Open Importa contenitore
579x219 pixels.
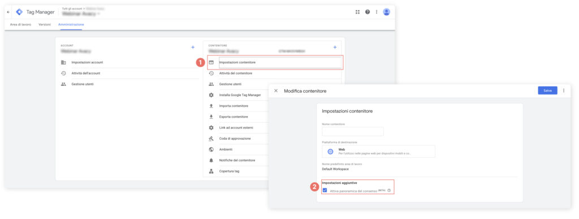click(234, 106)
